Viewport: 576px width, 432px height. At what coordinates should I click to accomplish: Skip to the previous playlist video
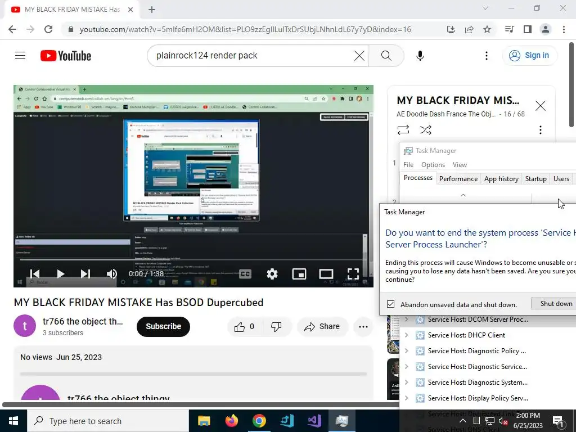(x=35, y=274)
